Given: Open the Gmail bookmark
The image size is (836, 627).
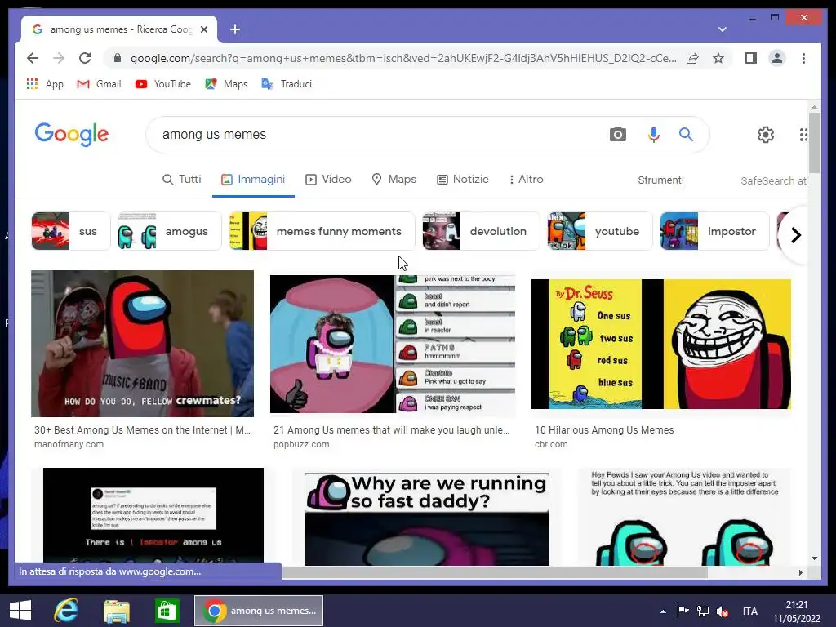Looking at the screenshot, I should [99, 84].
